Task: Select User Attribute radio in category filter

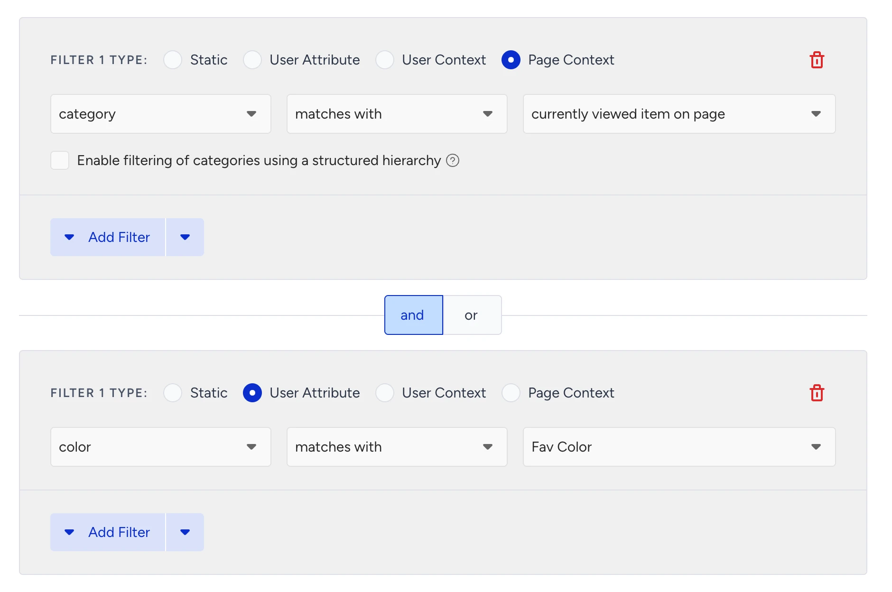Action: coord(252,60)
